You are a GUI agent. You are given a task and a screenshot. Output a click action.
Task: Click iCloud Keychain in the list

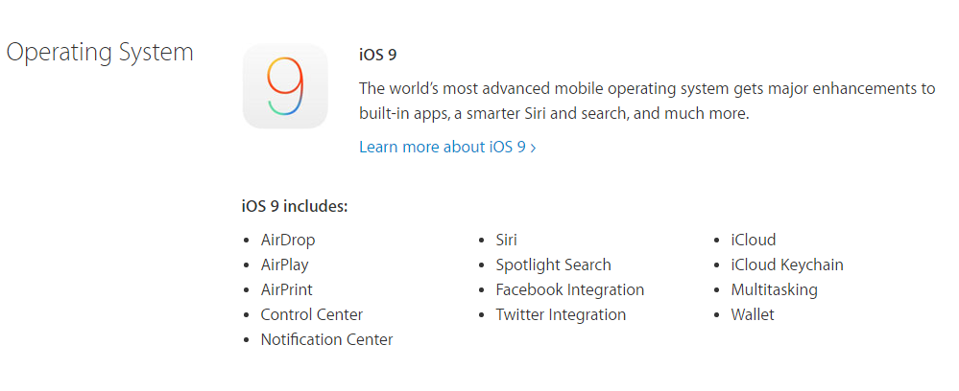click(x=787, y=265)
